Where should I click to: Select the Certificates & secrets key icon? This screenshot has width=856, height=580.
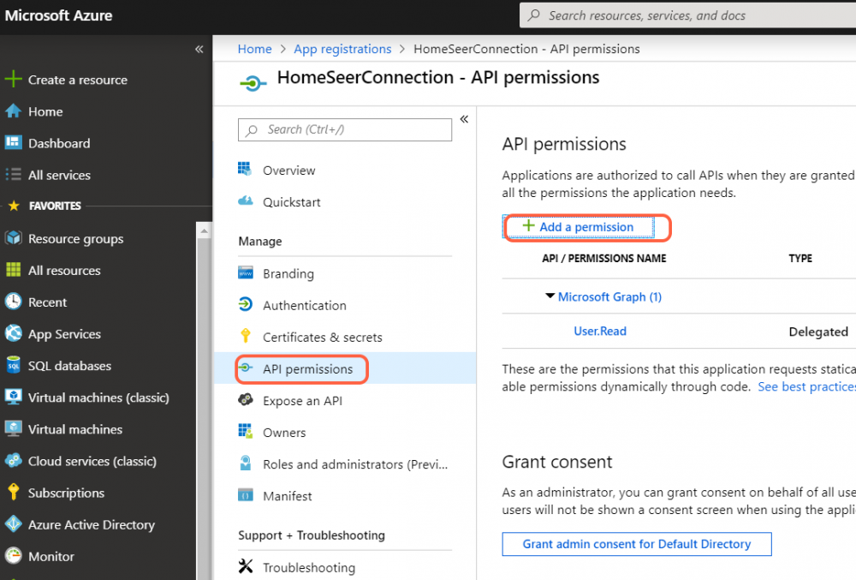(246, 337)
